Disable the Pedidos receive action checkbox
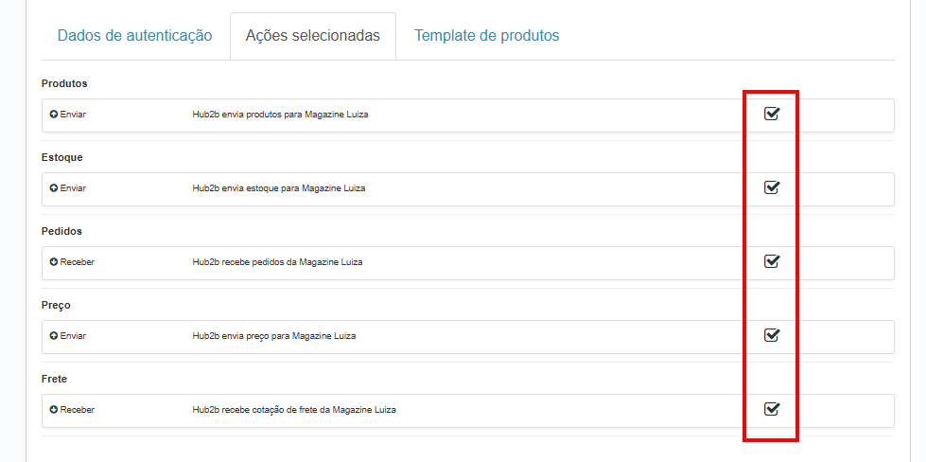 [771, 261]
